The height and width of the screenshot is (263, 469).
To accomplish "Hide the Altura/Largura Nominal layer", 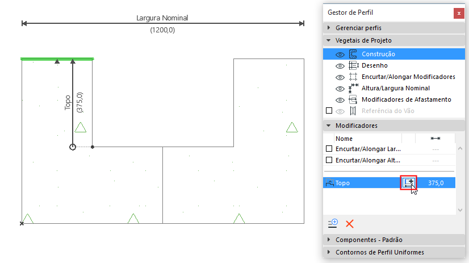I will click(x=340, y=89).
